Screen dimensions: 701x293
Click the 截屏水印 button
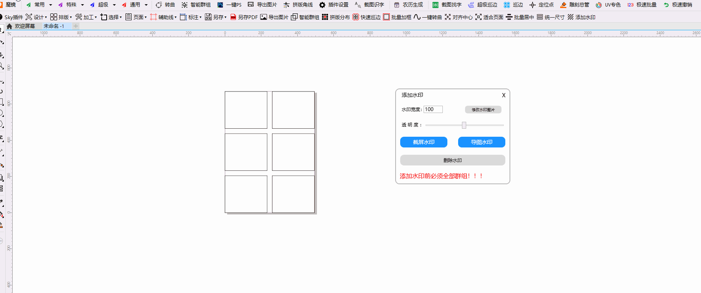click(424, 142)
